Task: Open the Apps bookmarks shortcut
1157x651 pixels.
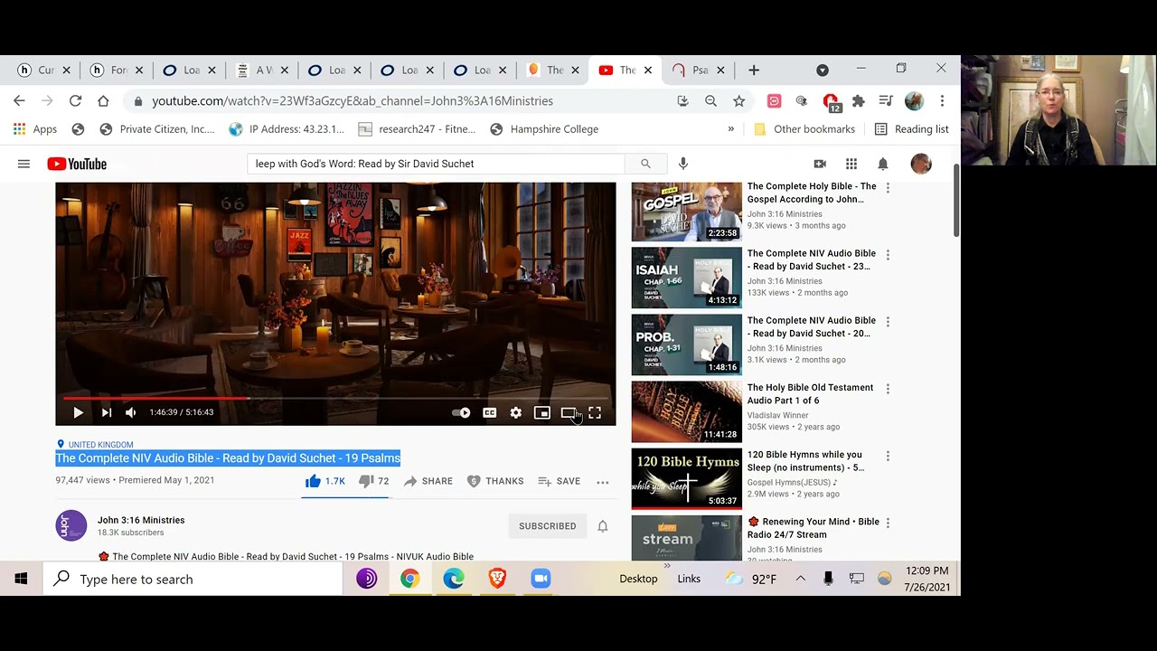Action: tap(35, 129)
